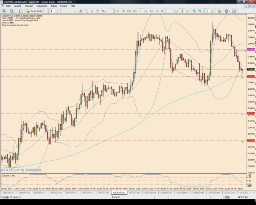Select the cursor arrow tool
Image resolution: width=256 pixels, height=205 pixels.
pyautogui.click(x=52, y=11)
